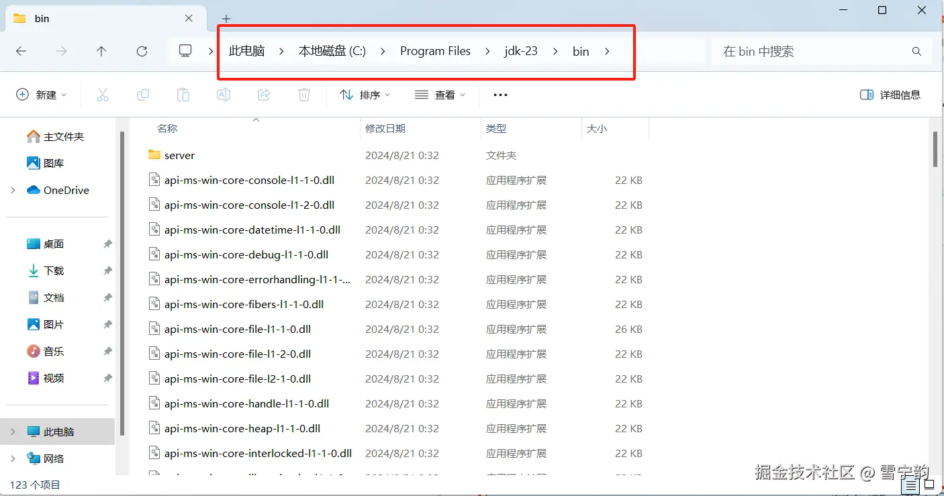
Task: Open 下载 quick access folder
Action: pos(46,270)
